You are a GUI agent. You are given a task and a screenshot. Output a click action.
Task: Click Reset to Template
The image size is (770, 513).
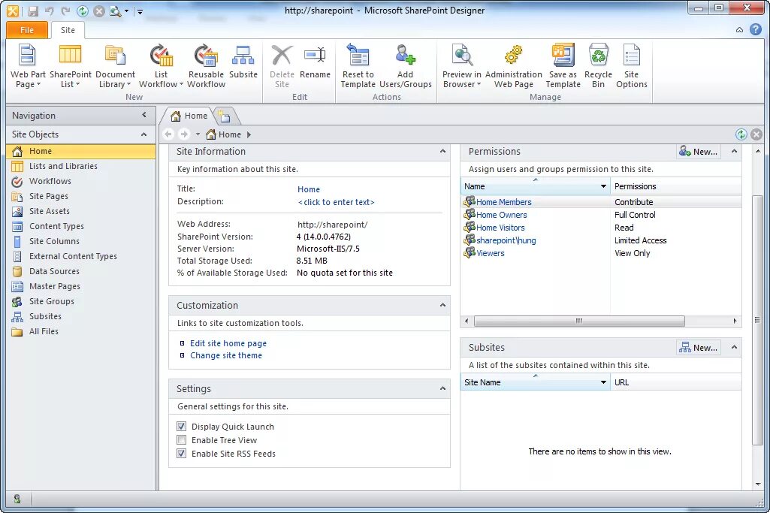[358, 66]
